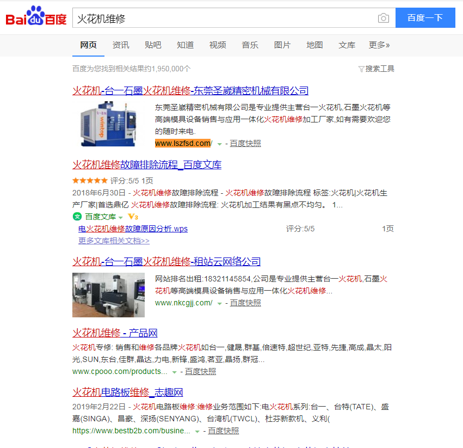The width and height of the screenshot is (463, 448).
Task: Switch to the 图片 tab
Action: coord(282,45)
